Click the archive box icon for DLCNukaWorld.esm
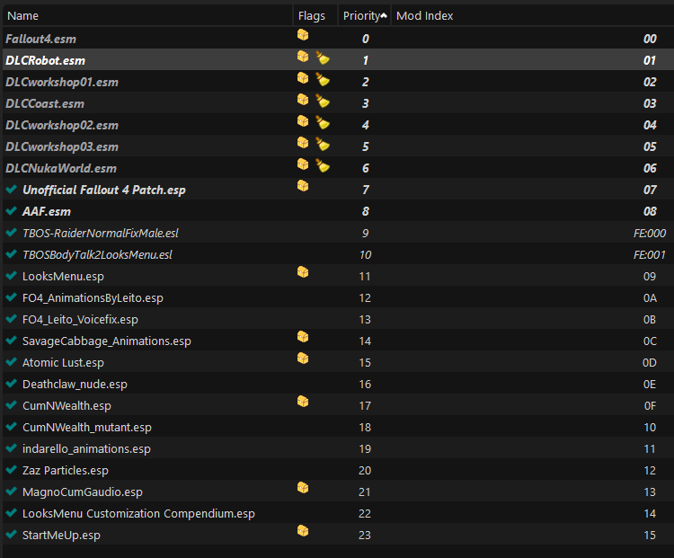 pos(303,164)
